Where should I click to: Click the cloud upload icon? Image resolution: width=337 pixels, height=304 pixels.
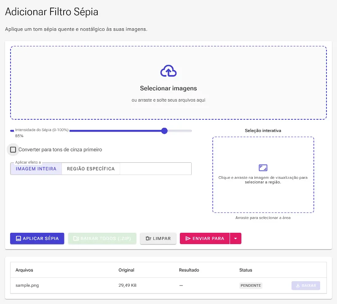coord(168,71)
